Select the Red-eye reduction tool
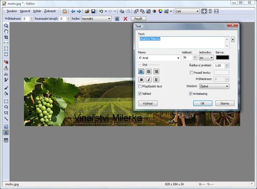The height and width of the screenshot is (189, 257). [x=6, y=62]
